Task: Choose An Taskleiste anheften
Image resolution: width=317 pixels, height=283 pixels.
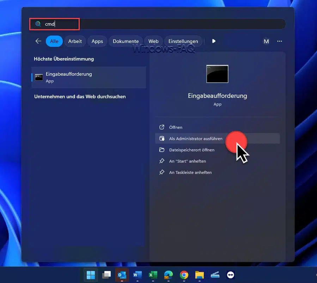Action: (x=218, y=172)
